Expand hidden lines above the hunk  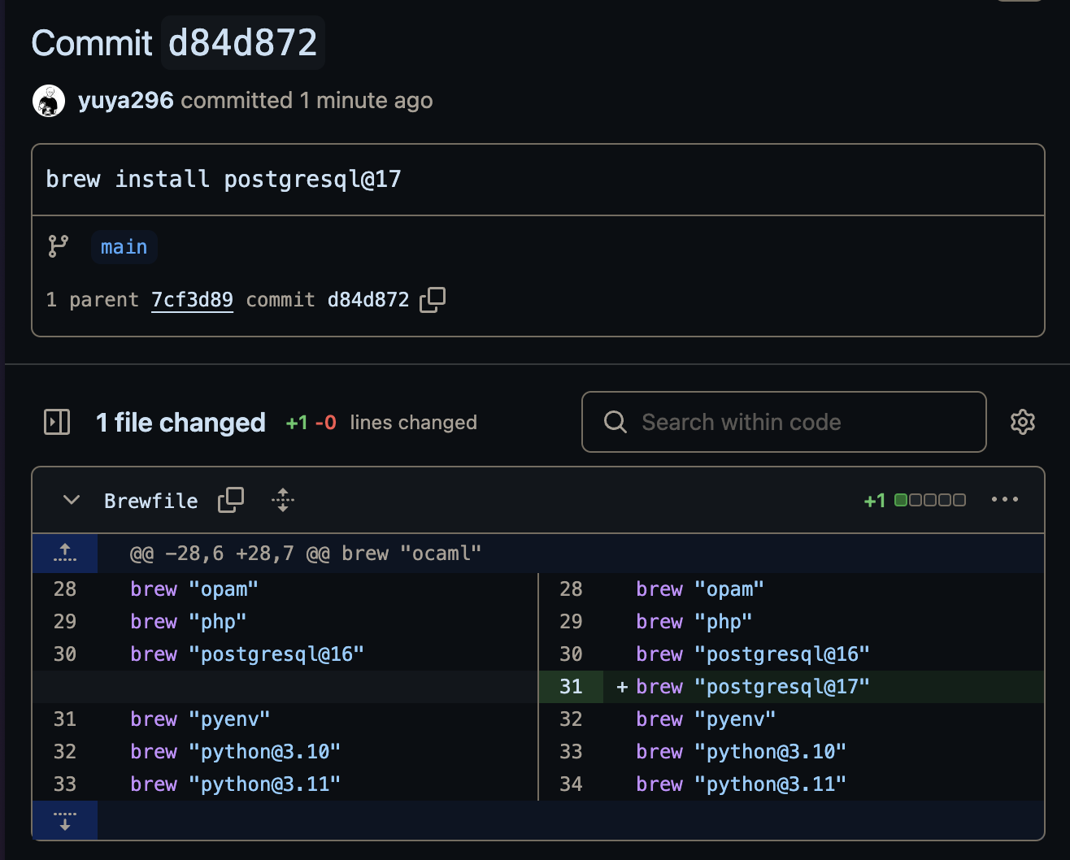click(x=65, y=554)
